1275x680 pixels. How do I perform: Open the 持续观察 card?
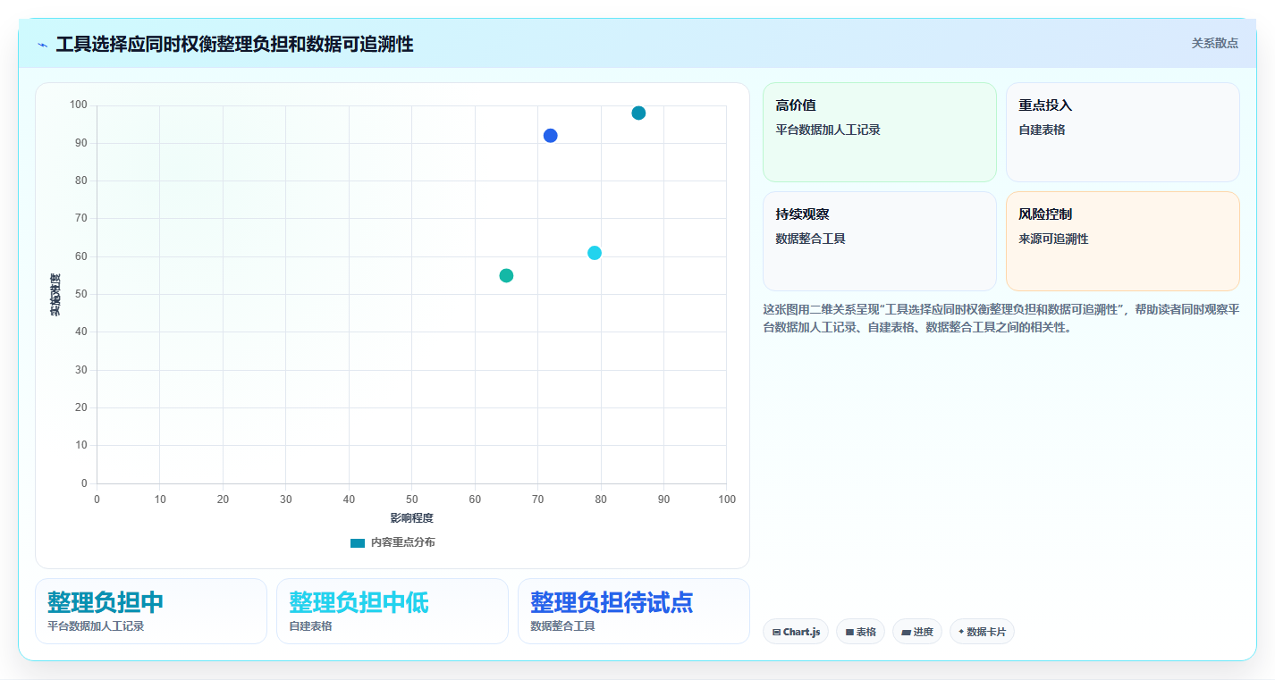[879, 241]
